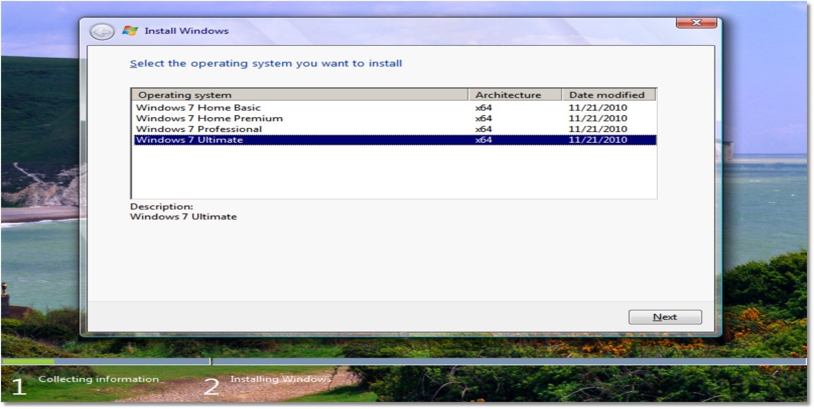Click x64 in the Home Premium row
Viewport: 814px width, 409px height.
(x=484, y=118)
